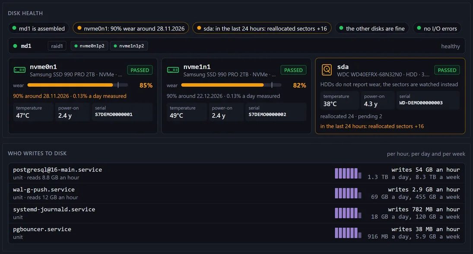Click the 'the other disks are fine' chip

372,28
